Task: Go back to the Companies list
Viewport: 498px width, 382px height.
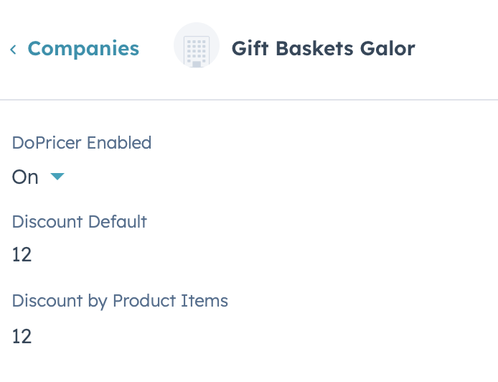Action: 83,49
